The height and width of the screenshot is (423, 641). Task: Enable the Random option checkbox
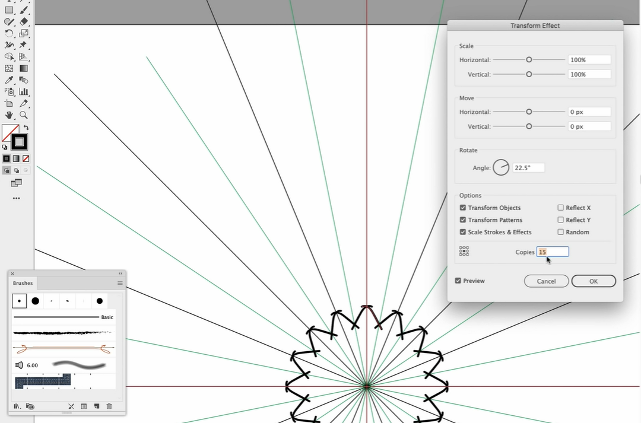pyautogui.click(x=561, y=232)
